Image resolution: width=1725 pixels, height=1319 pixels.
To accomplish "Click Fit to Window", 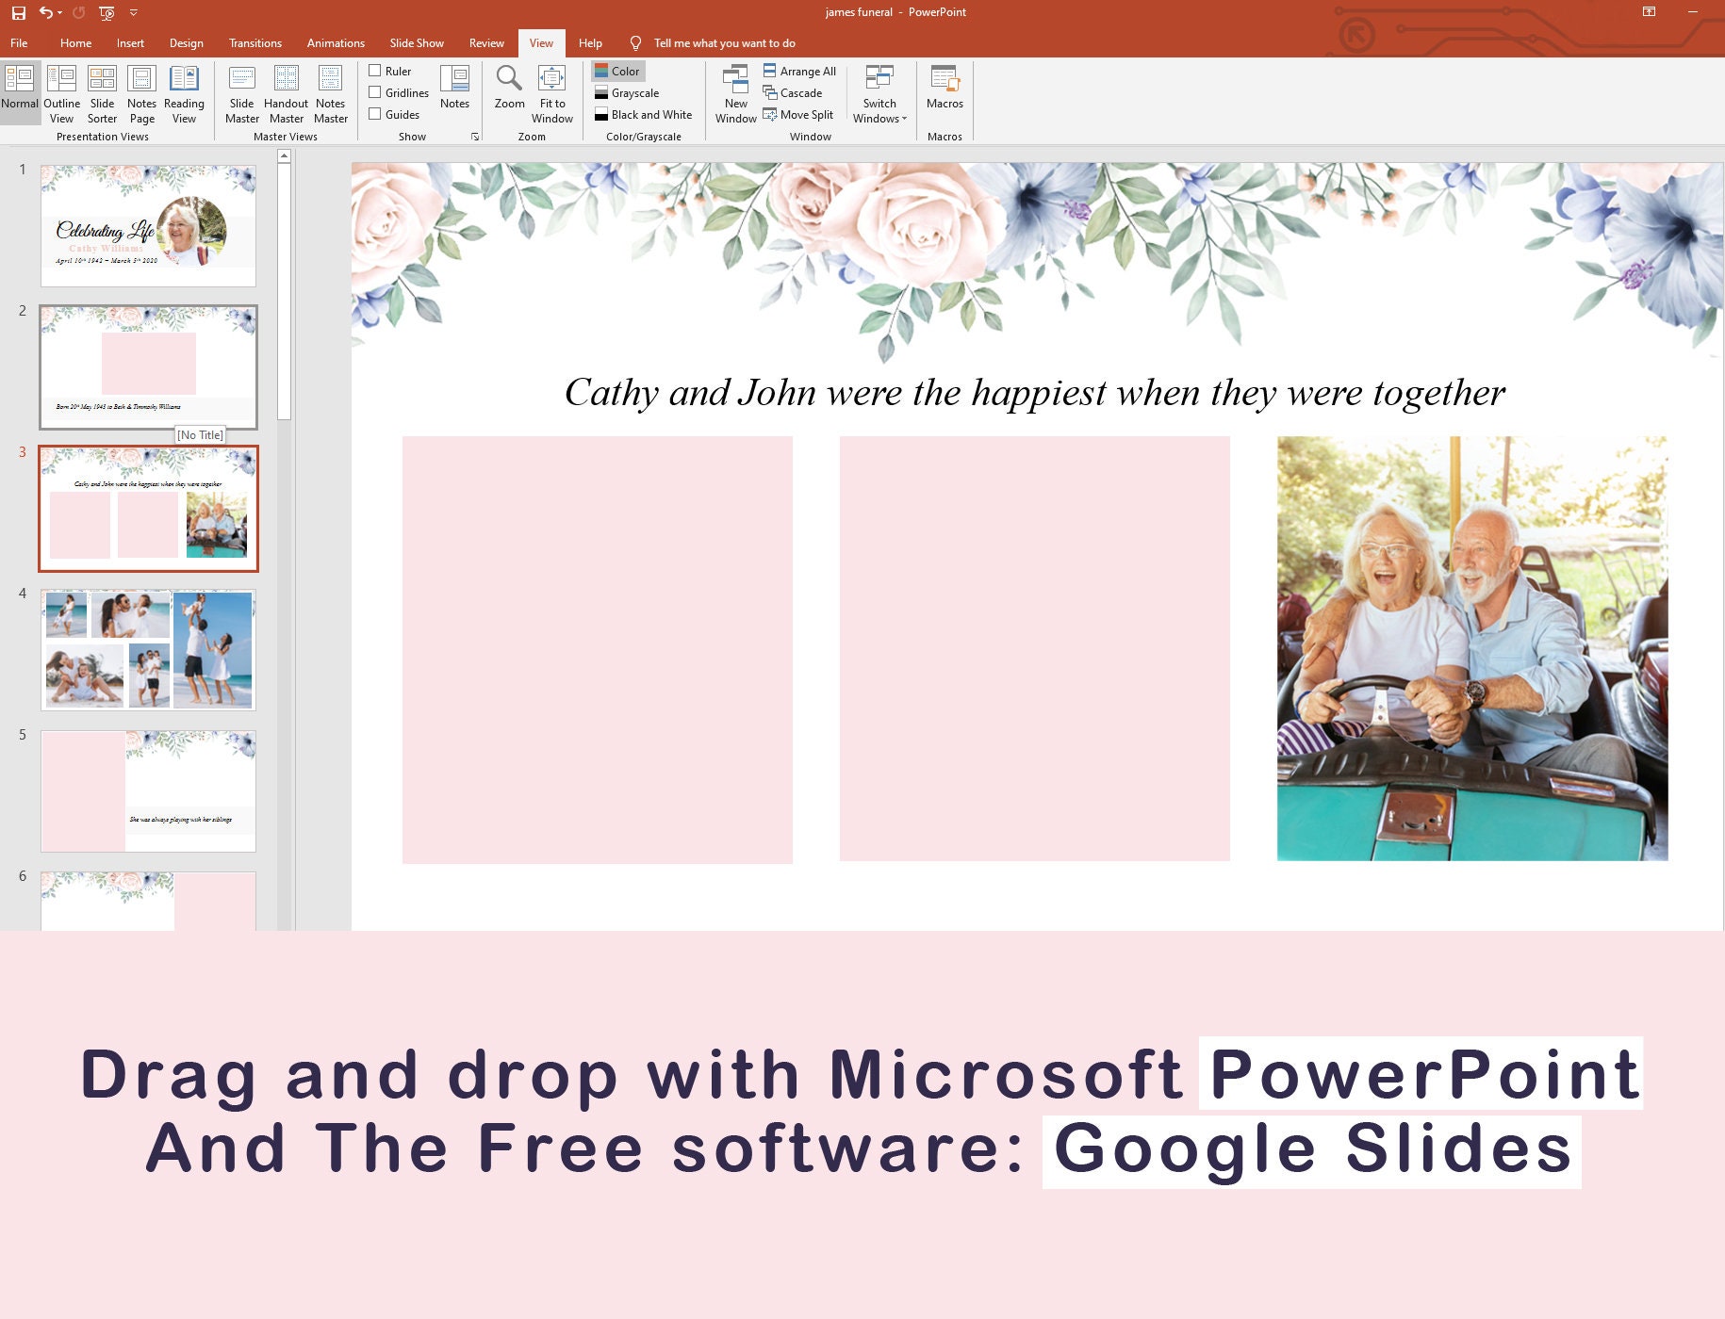I will click(x=551, y=93).
